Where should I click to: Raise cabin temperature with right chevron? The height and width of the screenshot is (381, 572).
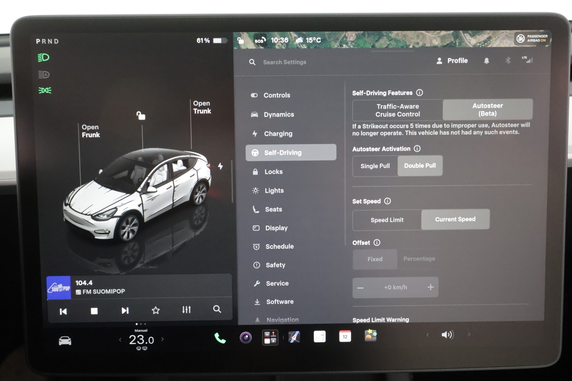pyautogui.click(x=162, y=339)
